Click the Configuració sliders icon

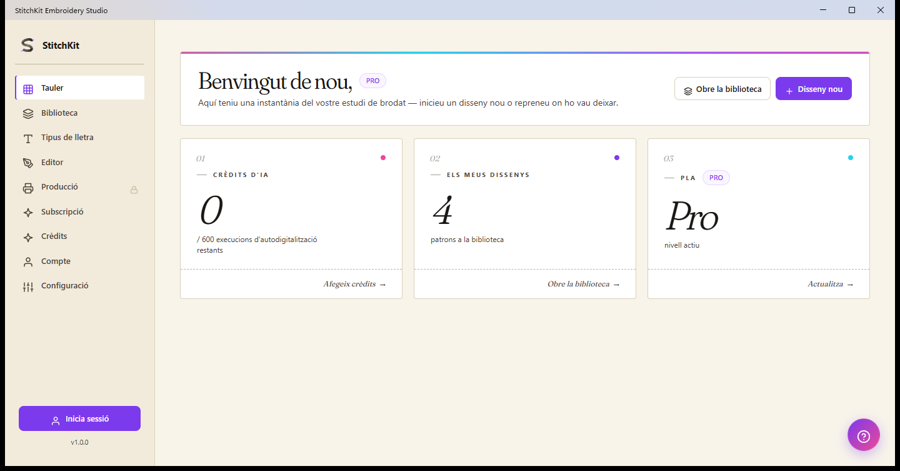coord(28,286)
